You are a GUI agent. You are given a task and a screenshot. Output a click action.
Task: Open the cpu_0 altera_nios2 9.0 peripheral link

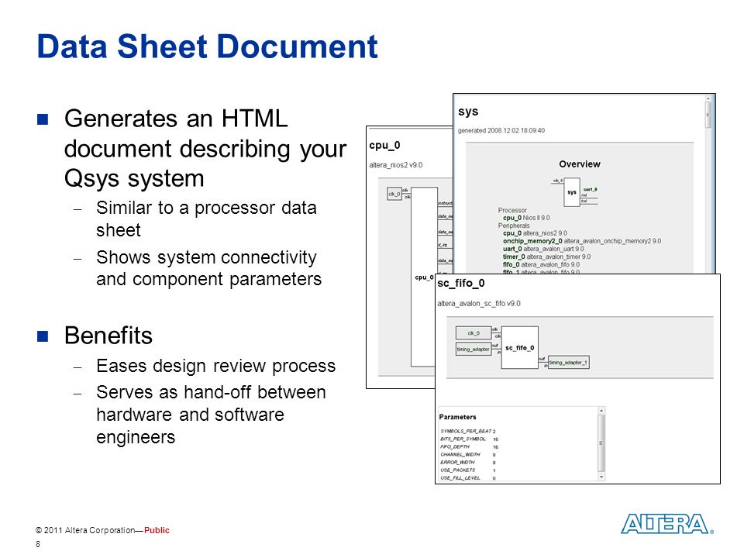point(535,233)
